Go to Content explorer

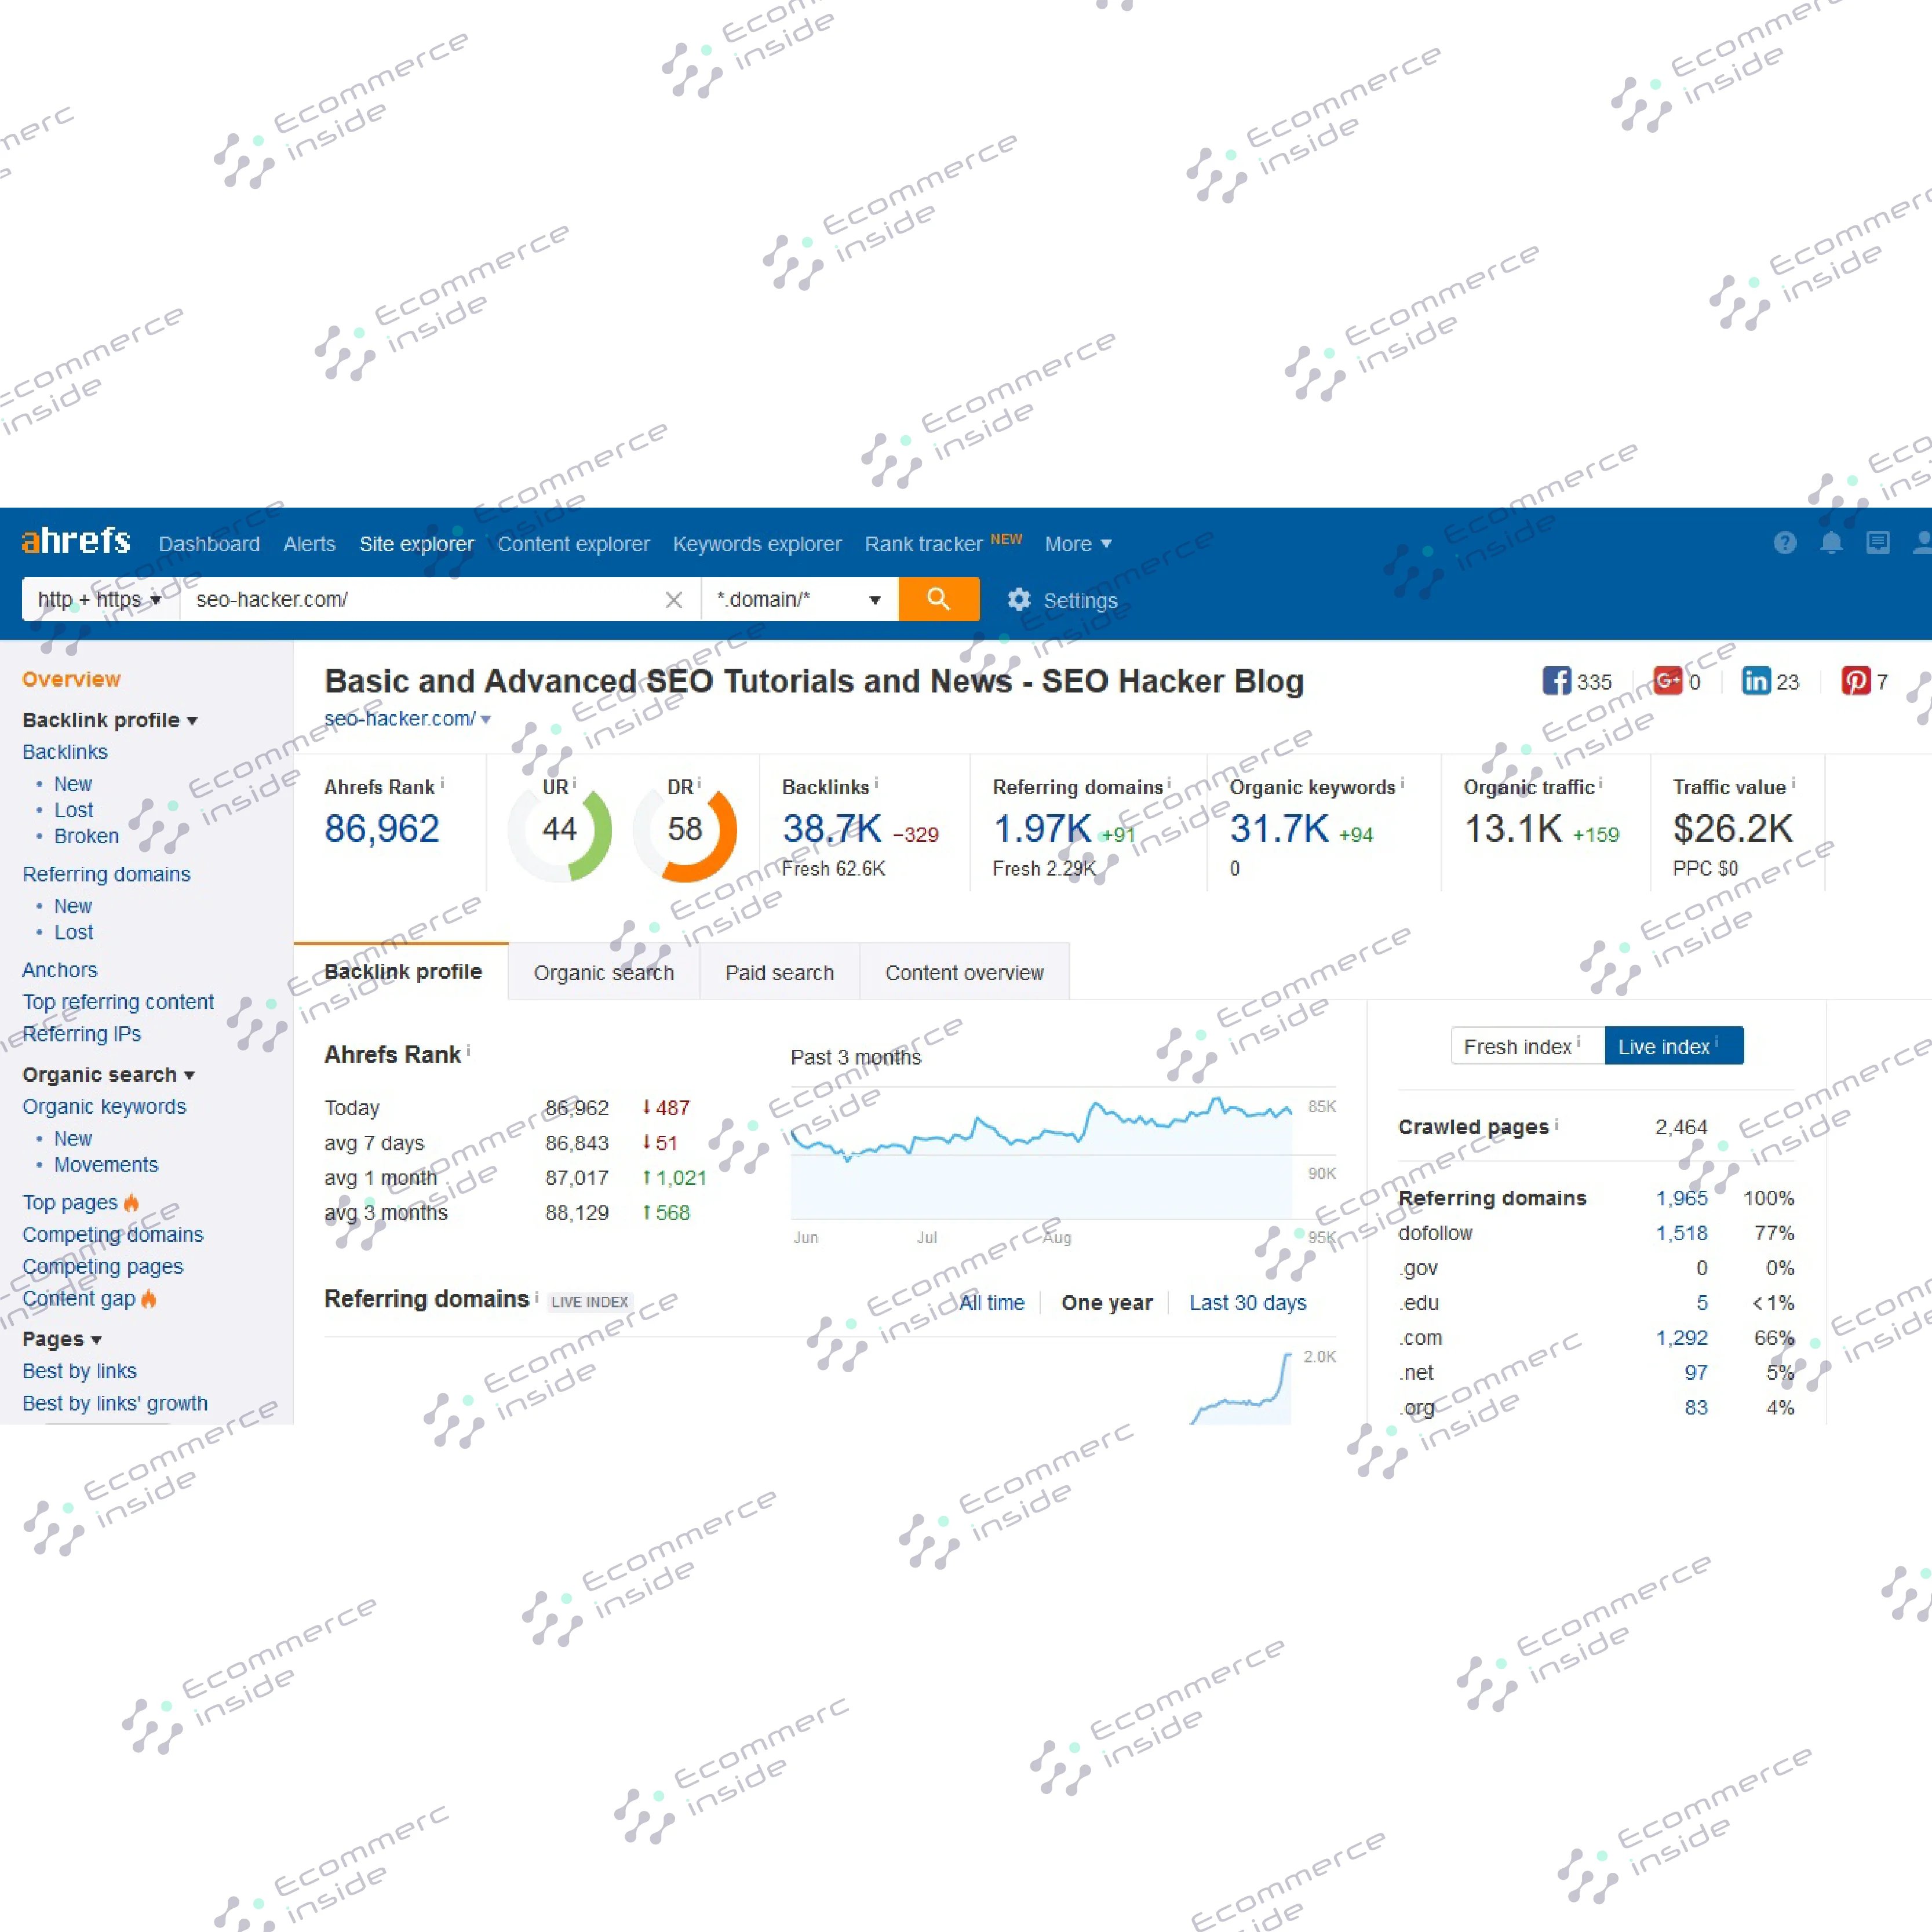point(574,544)
